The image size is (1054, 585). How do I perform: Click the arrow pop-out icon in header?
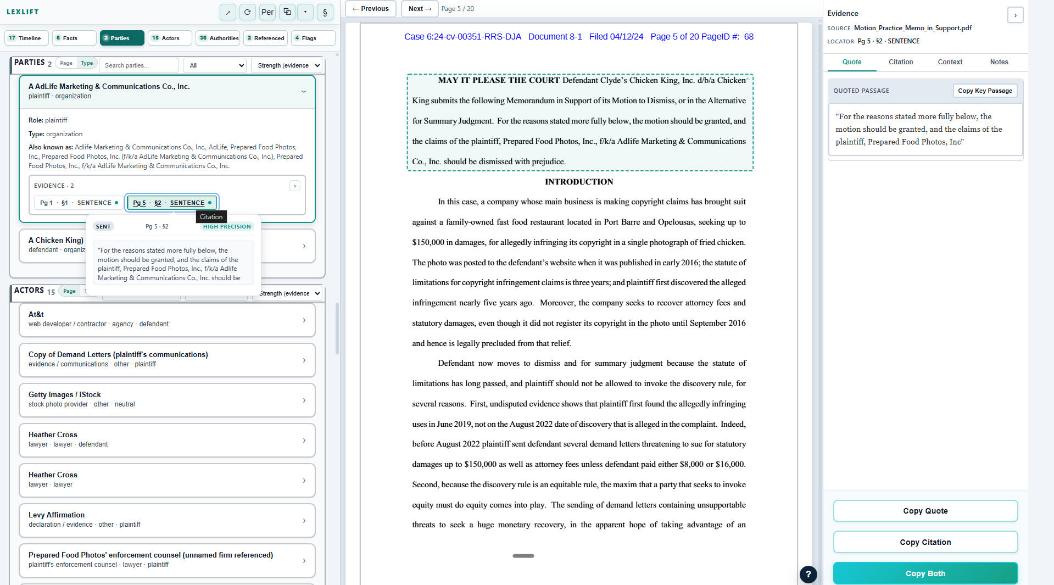pyautogui.click(x=228, y=12)
